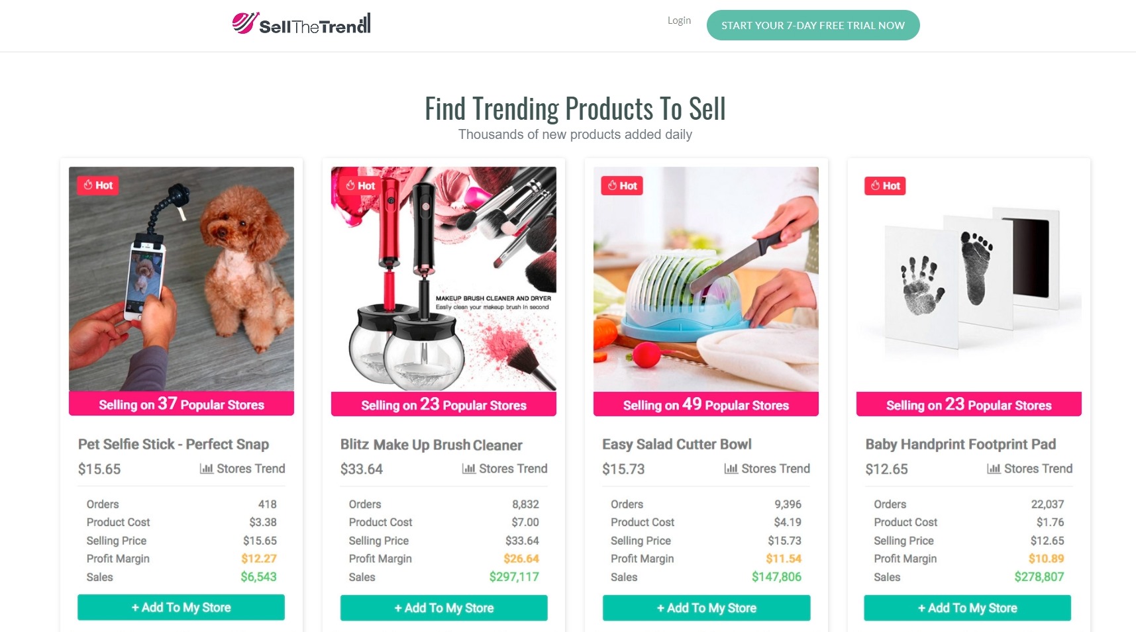Open the Login link
The height and width of the screenshot is (632, 1136).
[679, 21]
